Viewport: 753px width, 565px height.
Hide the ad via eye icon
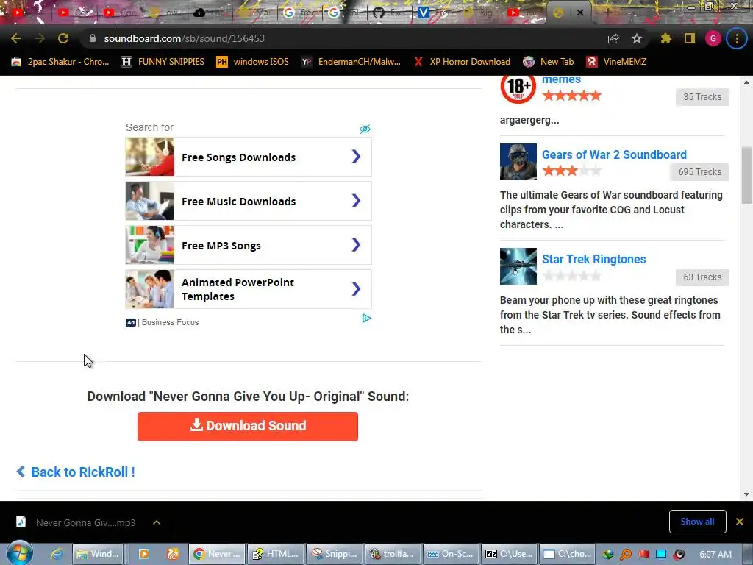[365, 129]
